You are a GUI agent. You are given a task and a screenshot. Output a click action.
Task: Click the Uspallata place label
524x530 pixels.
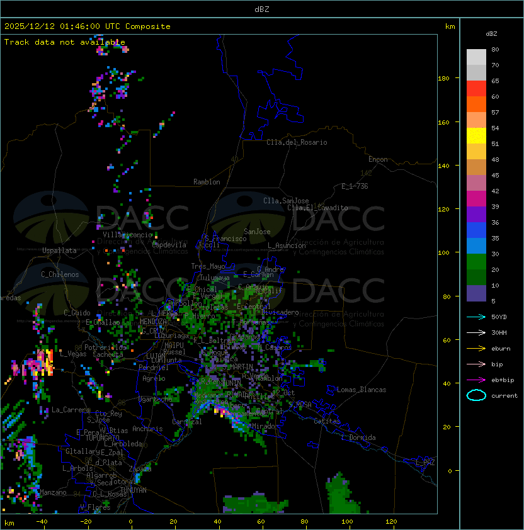[x=59, y=251]
